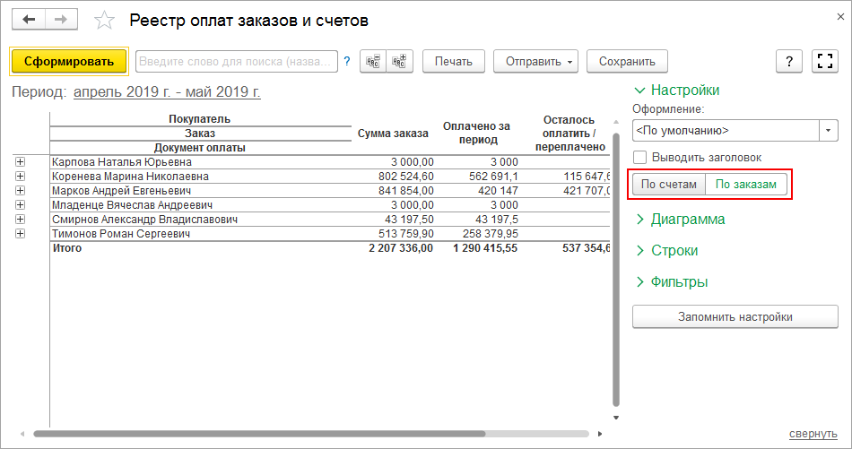Viewport: 852px width, 449px height.
Task: Expand the Коренева Марина Николаевна row
Action: (x=20, y=176)
